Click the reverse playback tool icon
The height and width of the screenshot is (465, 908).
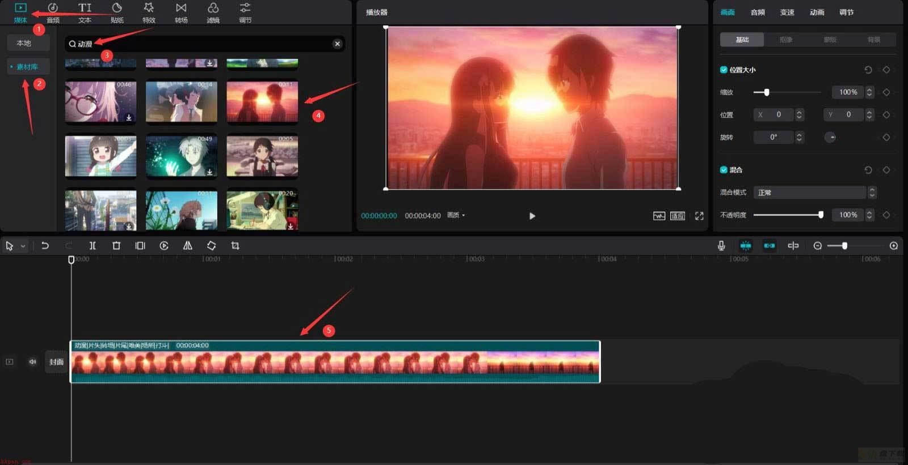click(x=164, y=246)
